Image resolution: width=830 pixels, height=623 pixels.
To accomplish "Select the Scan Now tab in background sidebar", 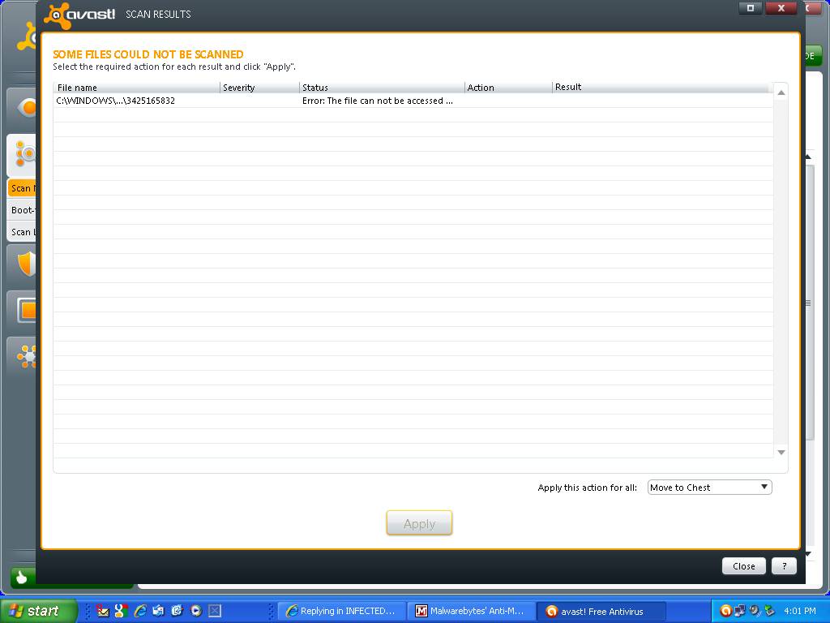I will (22, 188).
